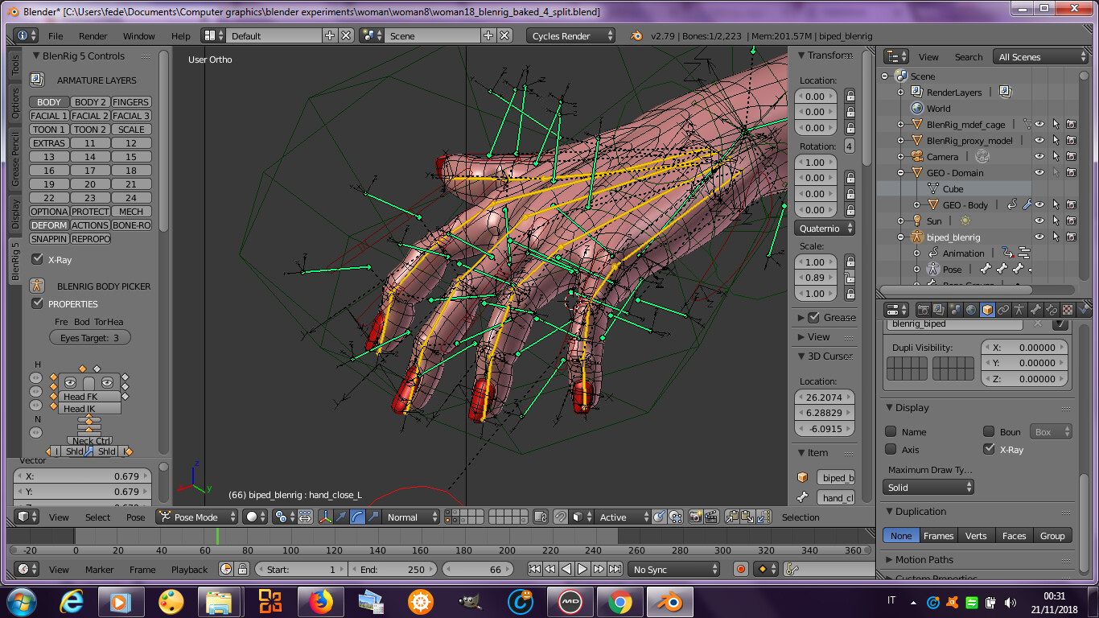Open the Object properties tab cube icon
The width and height of the screenshot is (1099, 618).
click(987, 310)
